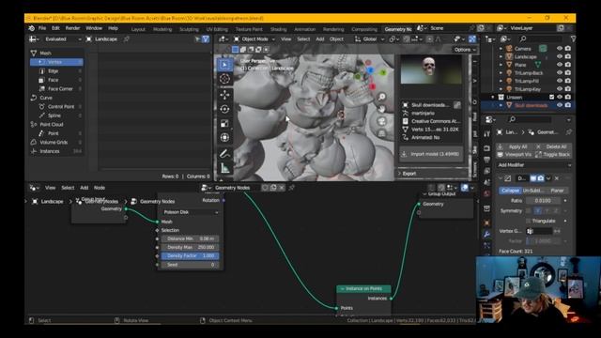Viewport: 601px width, 338px height.
Task: Open the Global orientation dropdown
Action: point(369,39)
